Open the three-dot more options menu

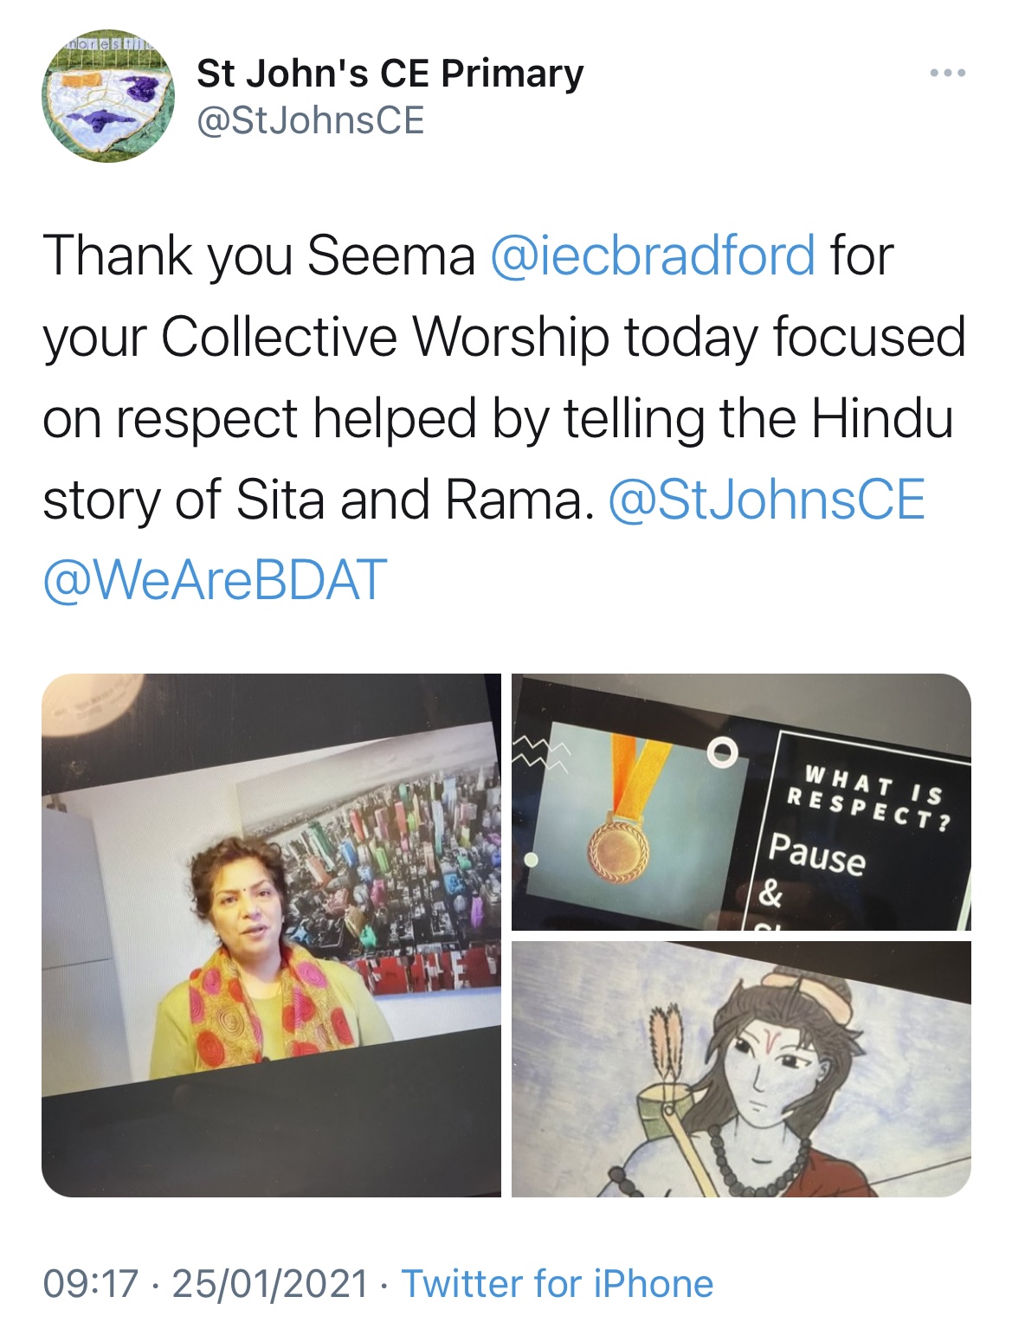point(947,74)
